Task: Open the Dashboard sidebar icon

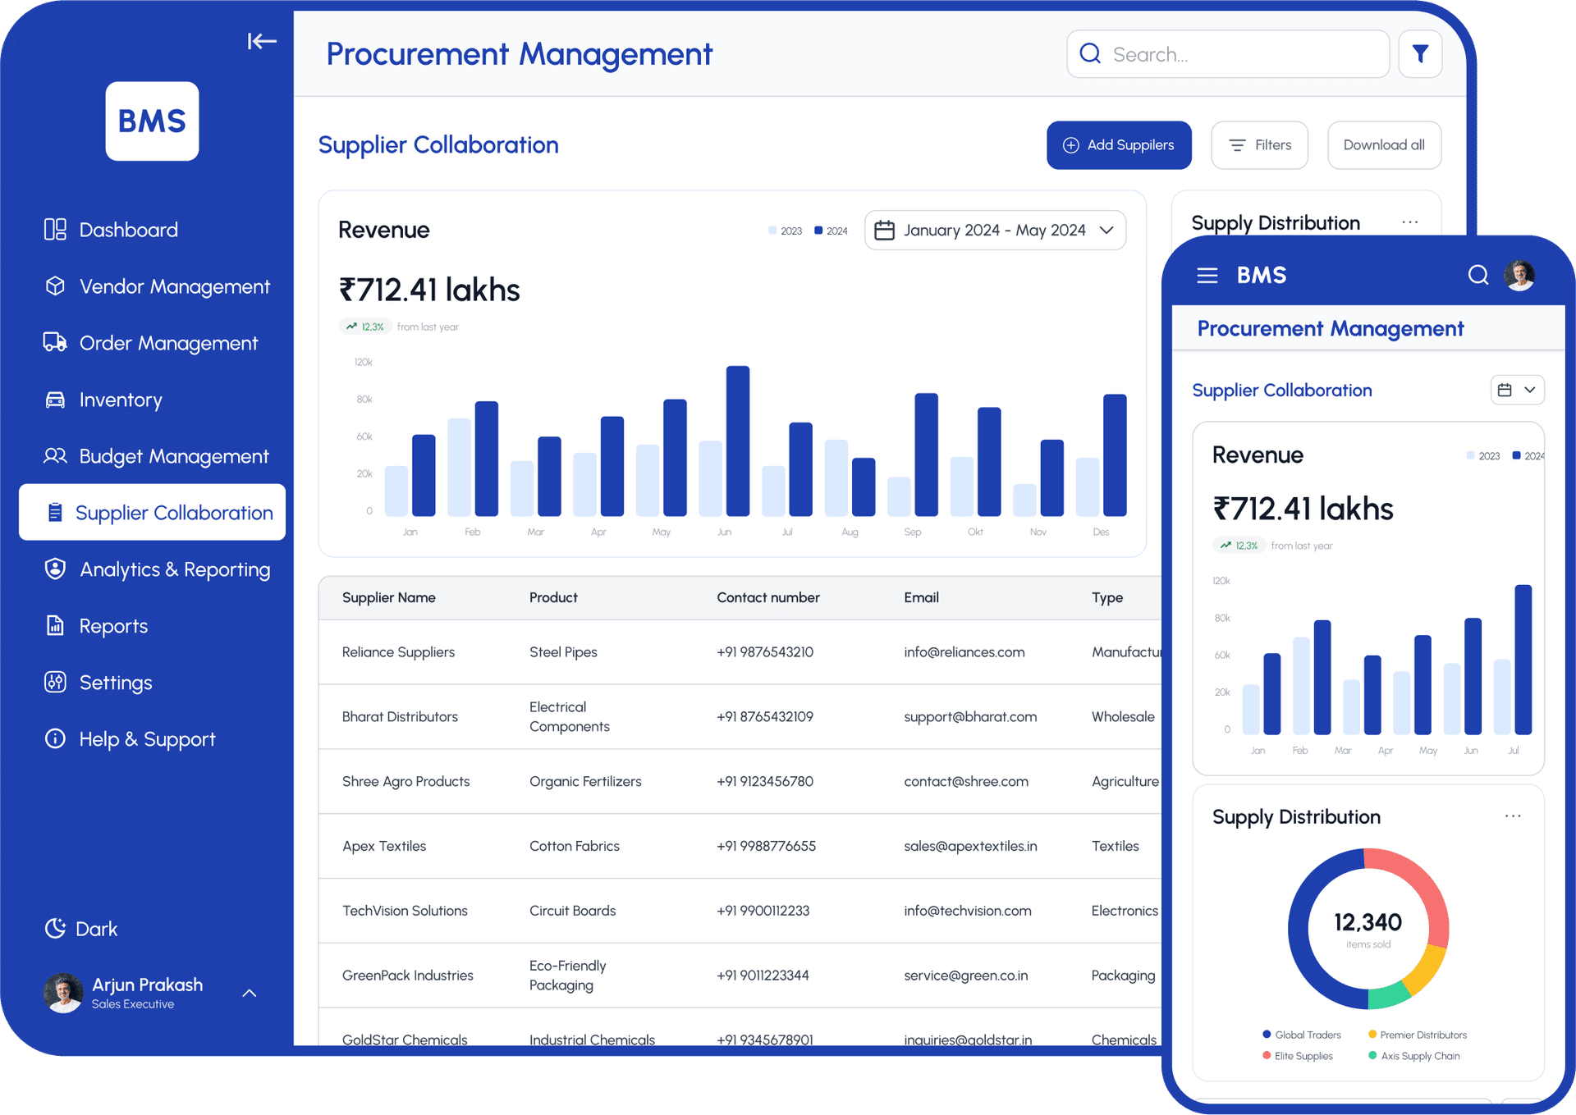Action: (55, 230)
